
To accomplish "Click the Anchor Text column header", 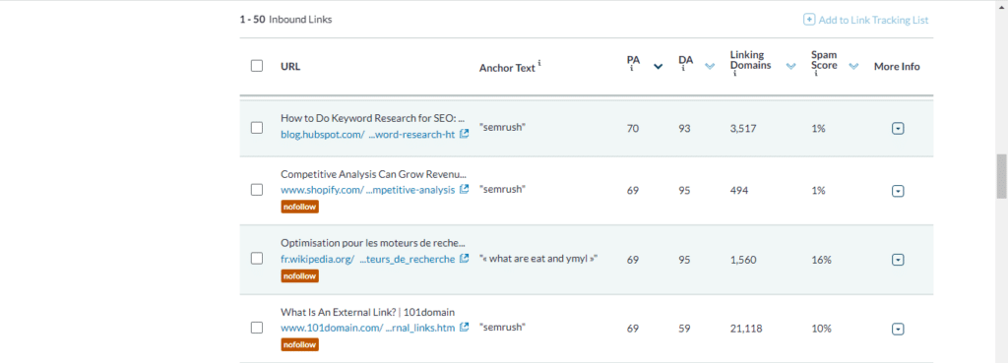I will 507,68.
